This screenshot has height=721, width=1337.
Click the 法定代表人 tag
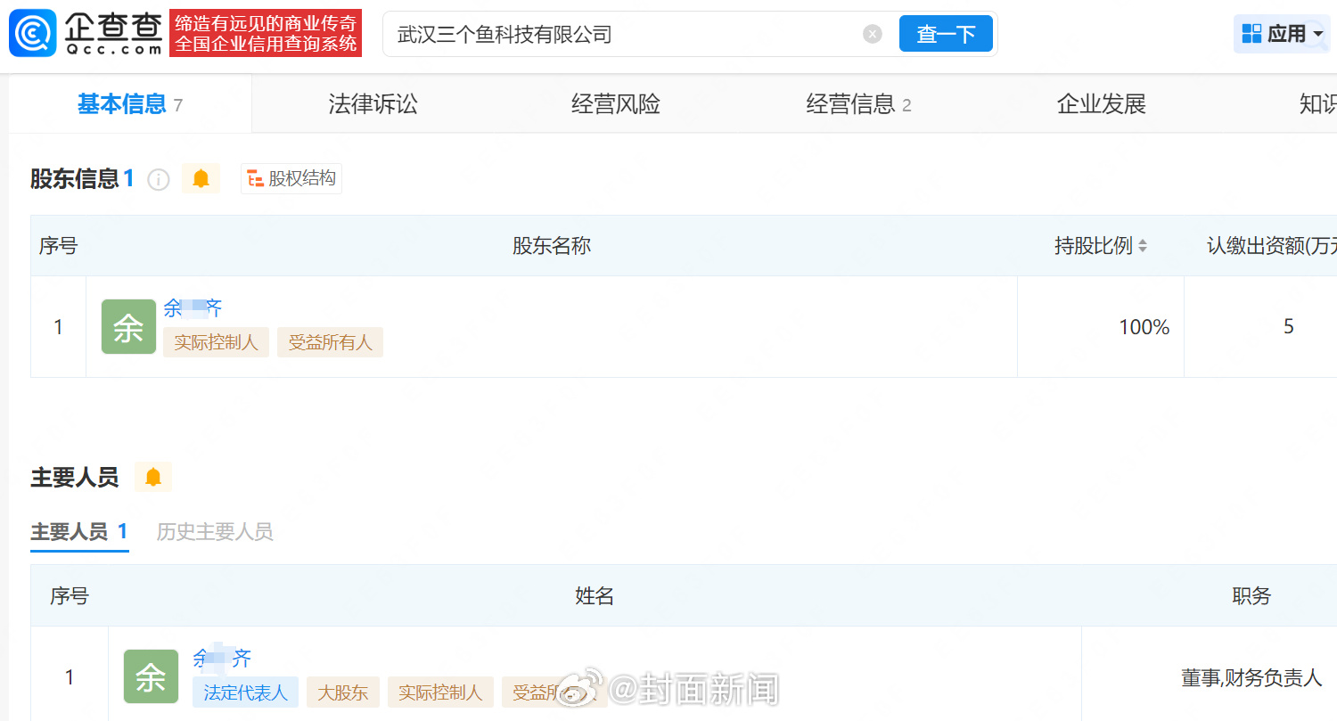(245, 692)
